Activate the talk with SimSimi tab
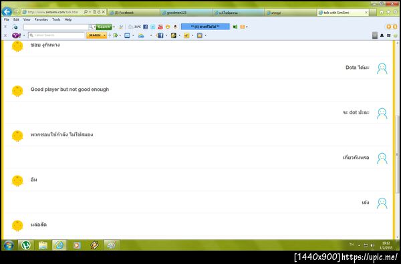The width and height of the screenshot is (401, 264). coord(343,13)
